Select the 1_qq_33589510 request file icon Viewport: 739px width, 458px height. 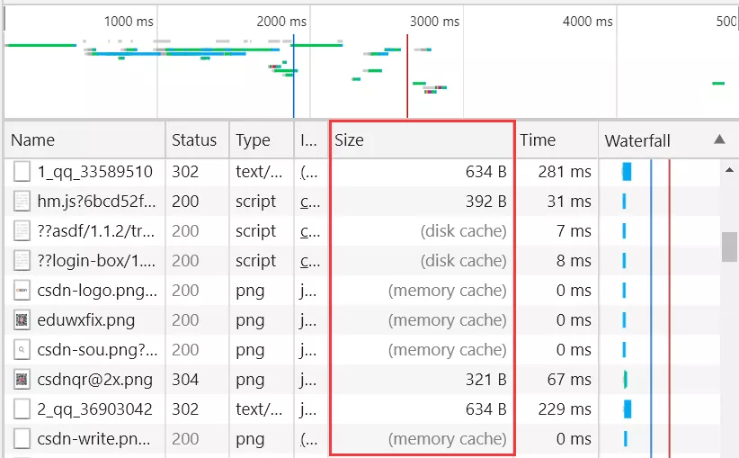22,172
